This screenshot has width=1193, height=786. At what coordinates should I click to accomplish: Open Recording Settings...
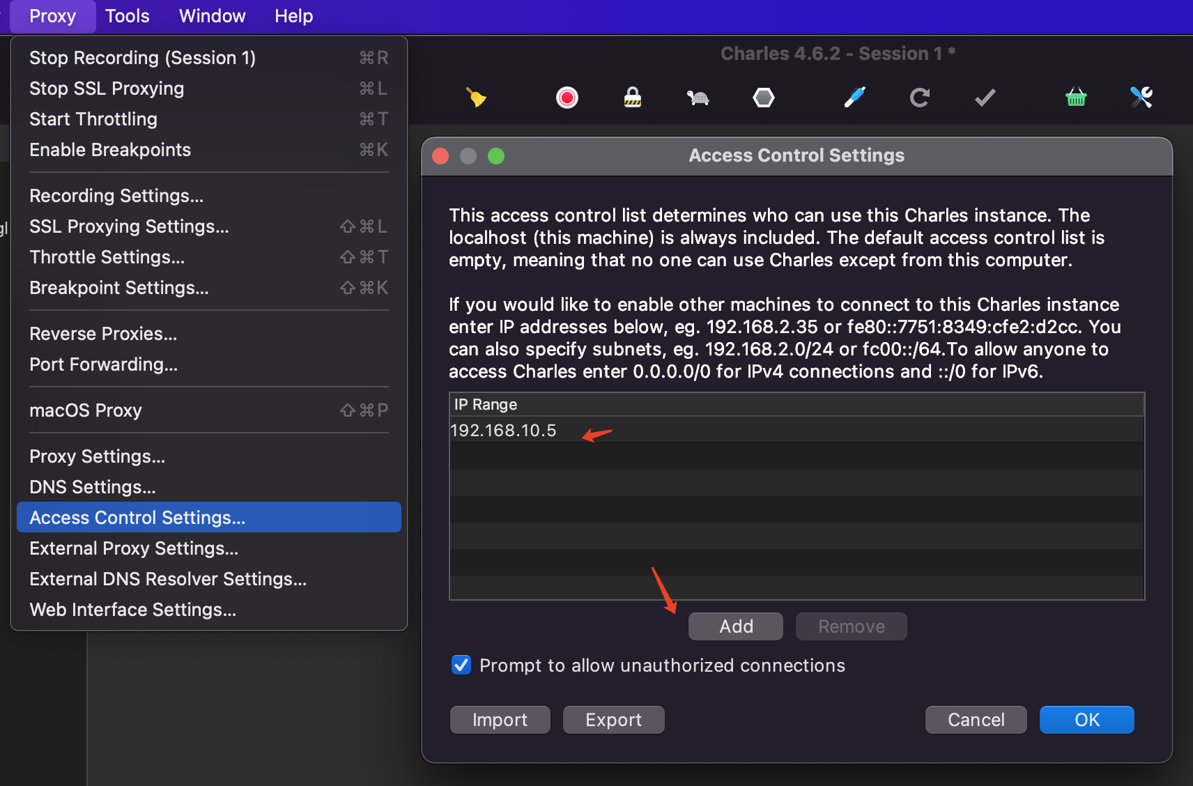(209, 196)
